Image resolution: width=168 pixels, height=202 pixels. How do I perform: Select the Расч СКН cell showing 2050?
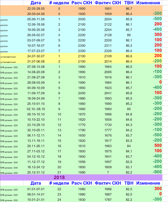[82, 93]
